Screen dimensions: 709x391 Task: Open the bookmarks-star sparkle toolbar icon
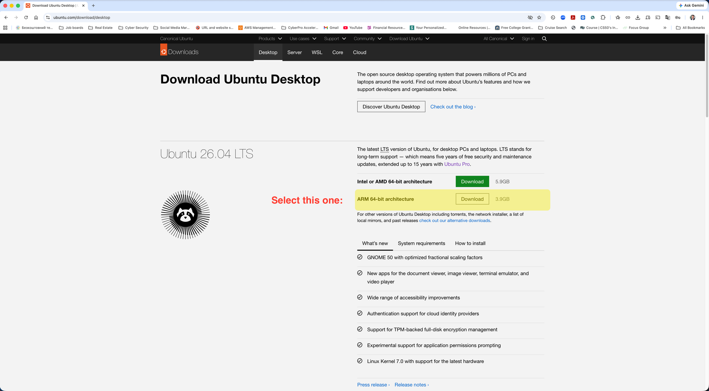618,17
